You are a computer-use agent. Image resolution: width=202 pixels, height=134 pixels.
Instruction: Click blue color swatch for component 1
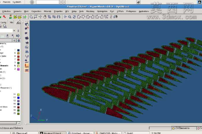click(18, 50)
